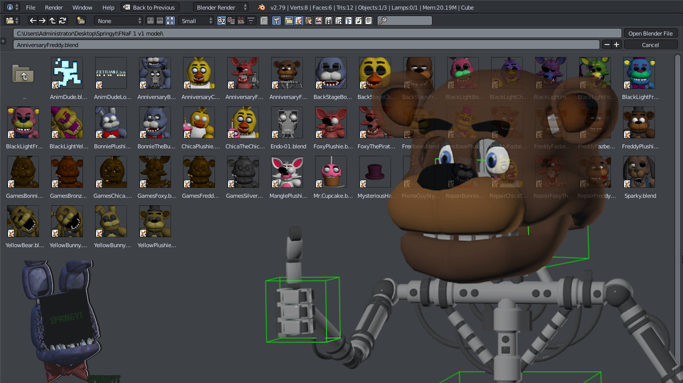Open the Info editor type selector
Screen dimensions: 683x383
click(13, 7)
